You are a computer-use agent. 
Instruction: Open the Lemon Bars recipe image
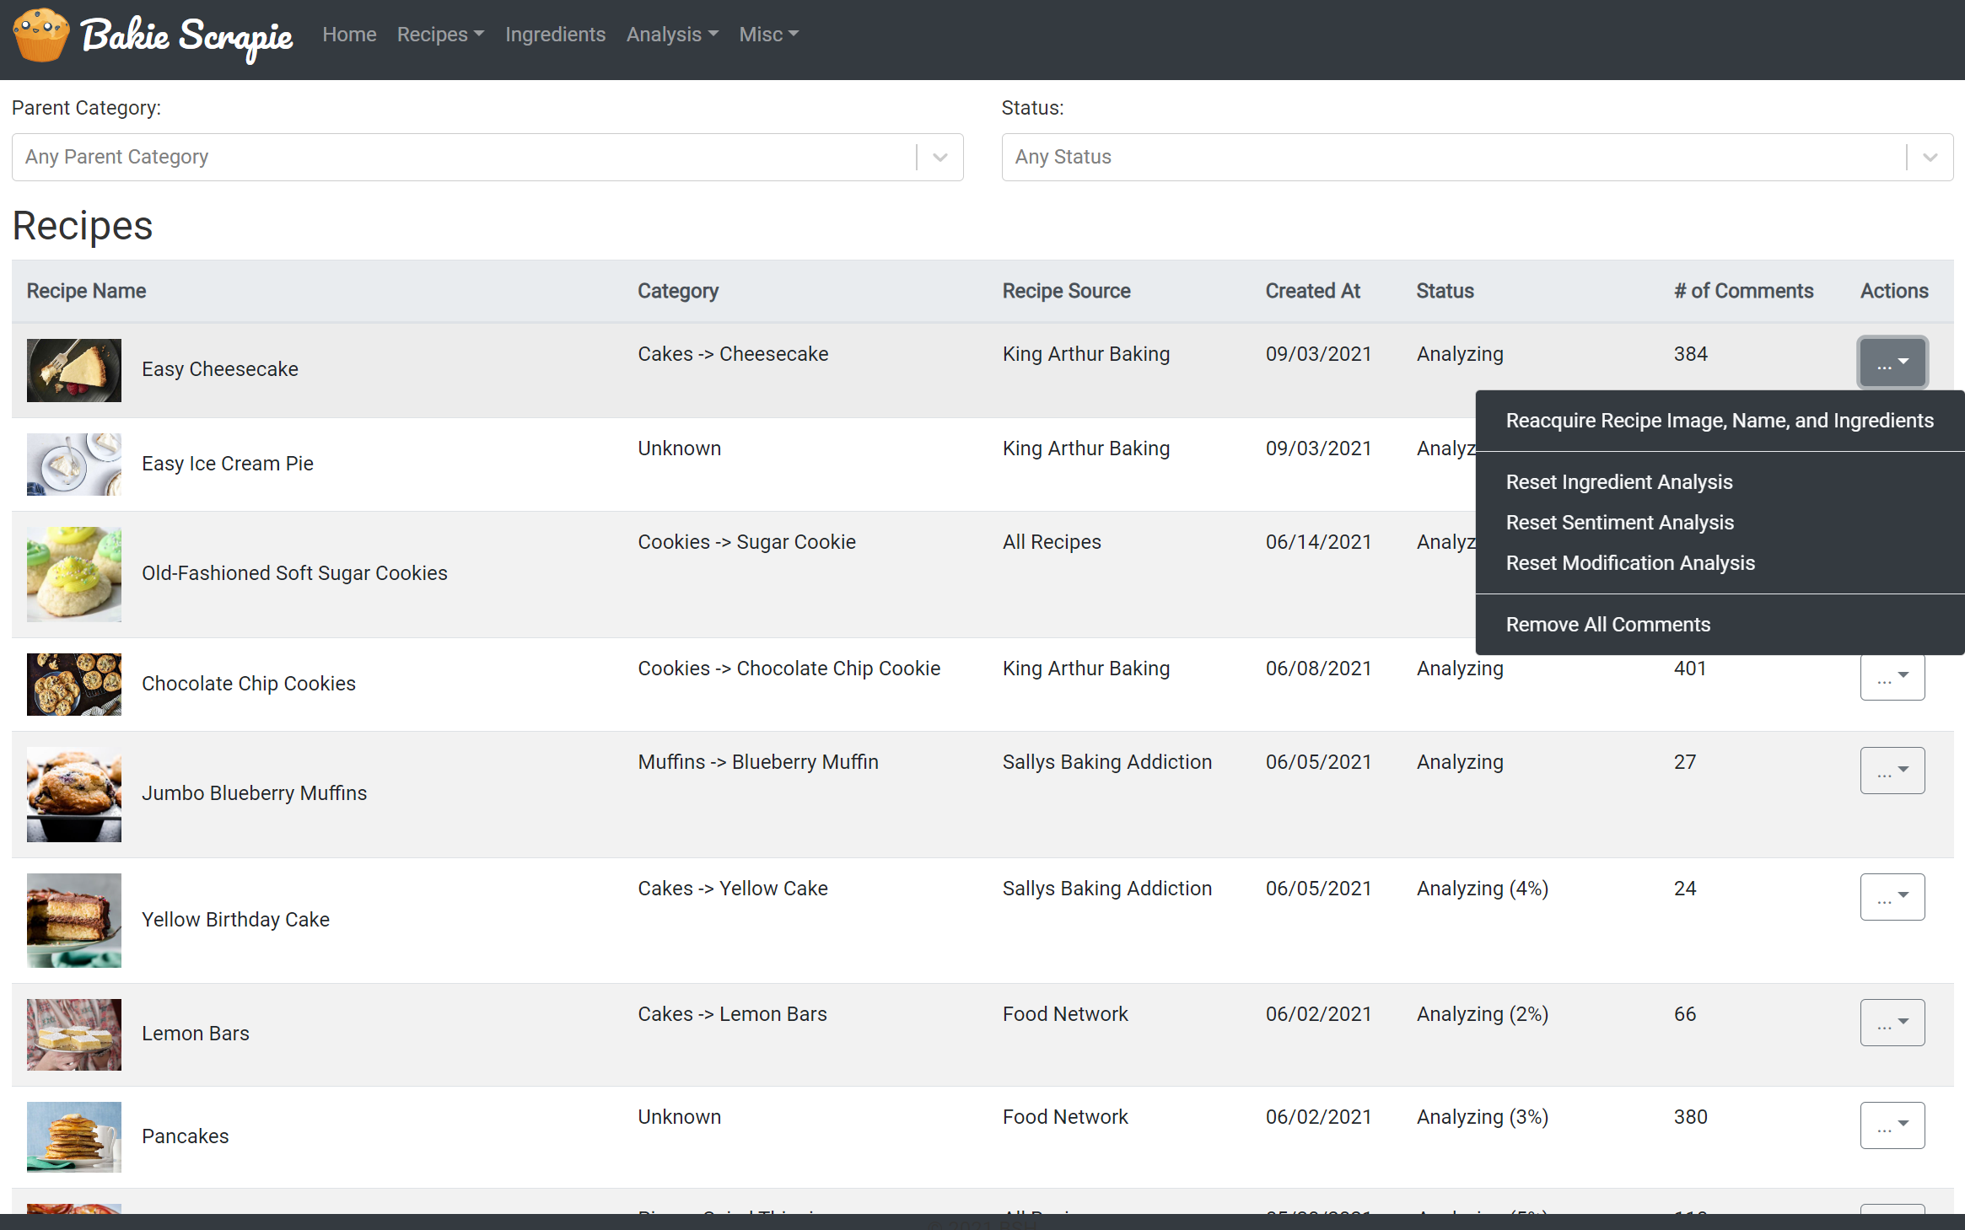coord(74,1034)
